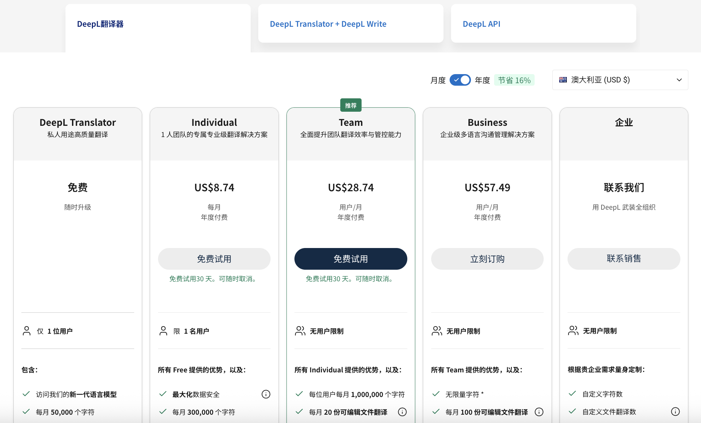Click checkmark beside 无限量字符

(x=436, y=394)
